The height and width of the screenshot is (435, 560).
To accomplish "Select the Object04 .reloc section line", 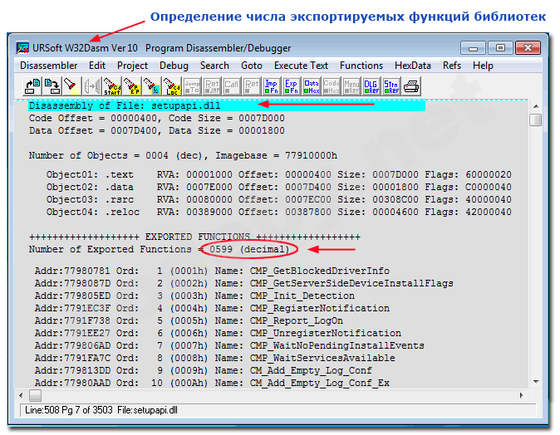I will click(x=279, y=212).
